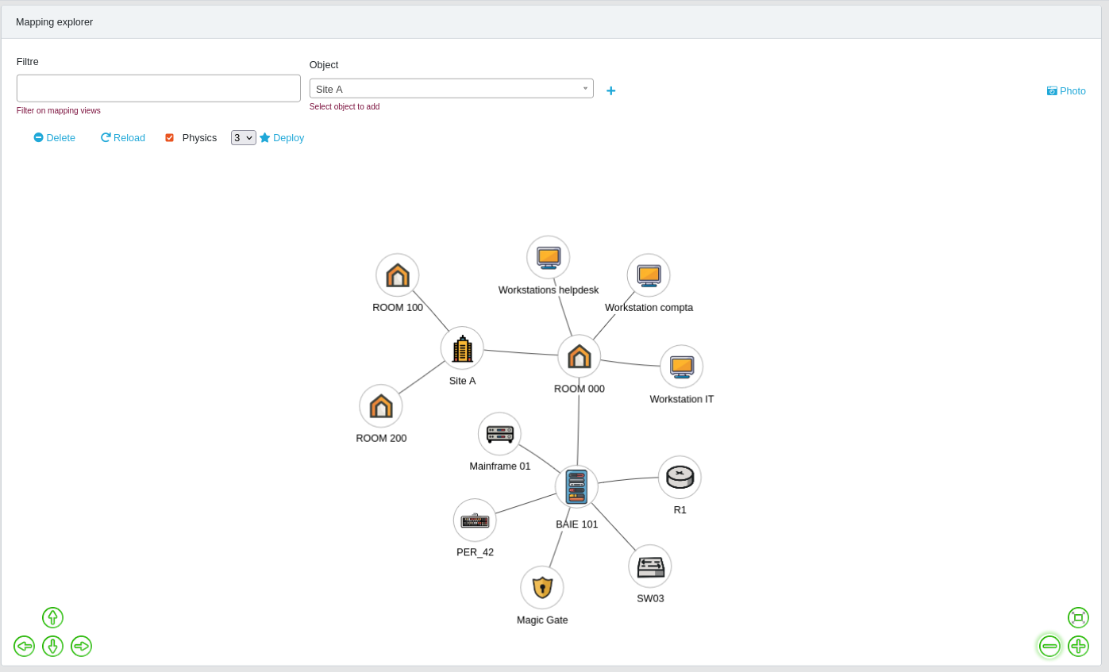
Task: Pan the map upward with the arrow control
Action: (x=52, y=617)
